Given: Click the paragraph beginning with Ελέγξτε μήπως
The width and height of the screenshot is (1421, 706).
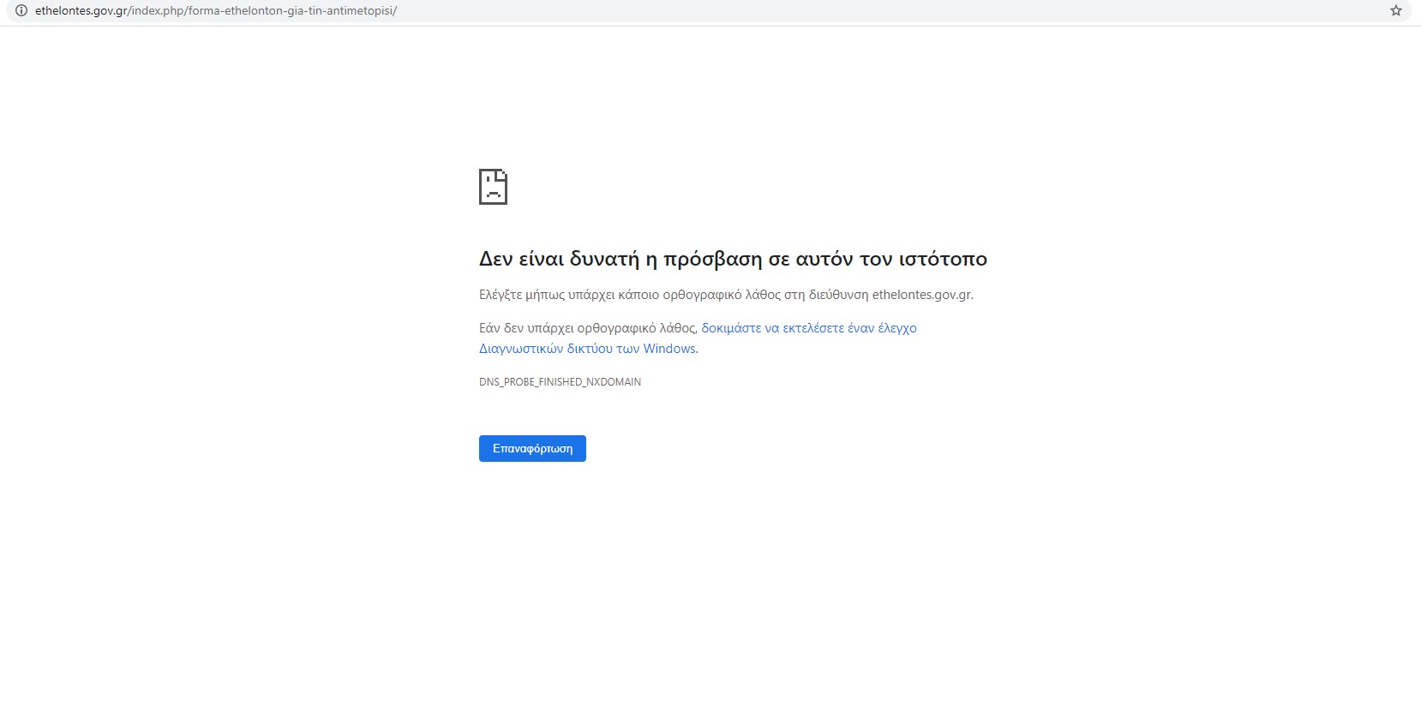Looking at the screenshot, I should coord(725,295).
